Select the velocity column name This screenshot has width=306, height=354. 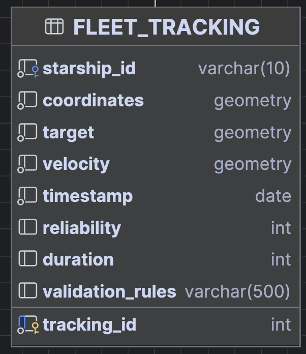tap(76, 164)
